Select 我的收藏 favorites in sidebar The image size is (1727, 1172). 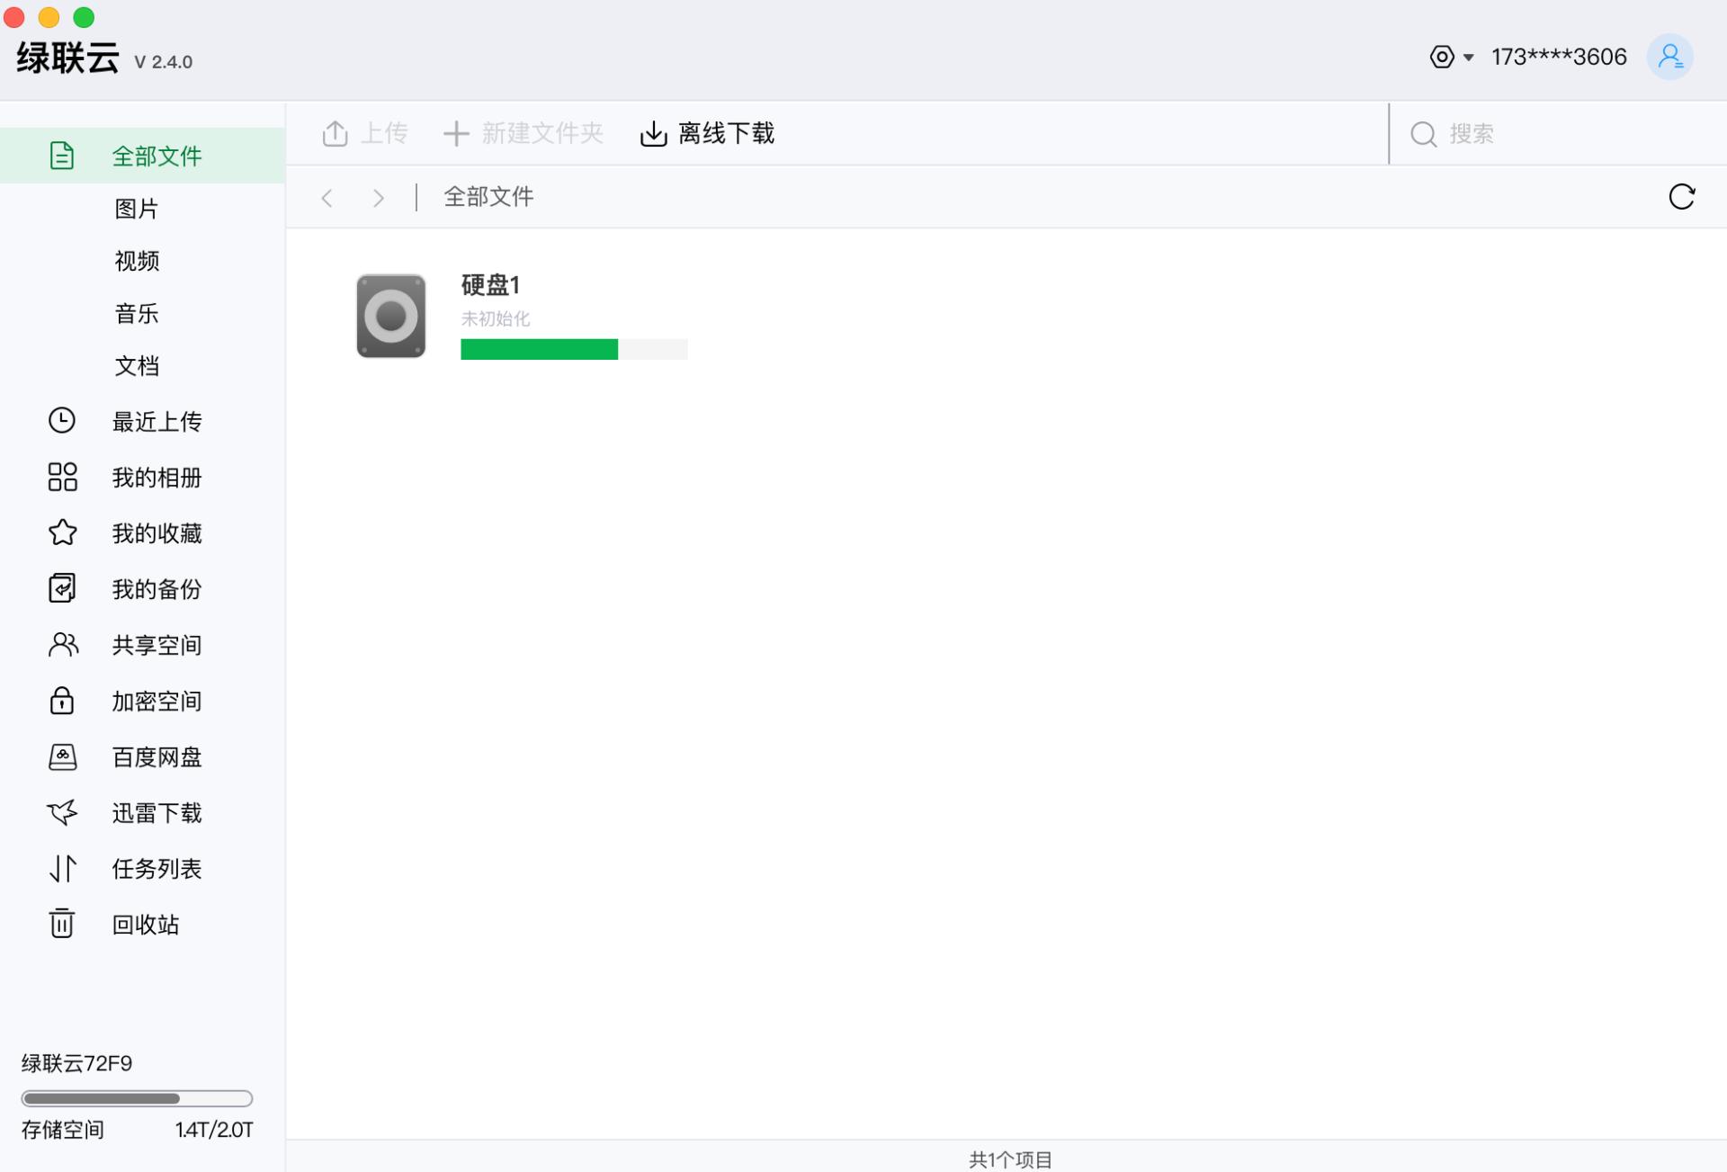point(157,532)
